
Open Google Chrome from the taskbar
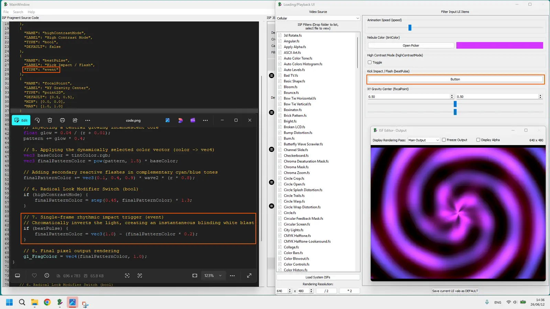click(47, 302)
